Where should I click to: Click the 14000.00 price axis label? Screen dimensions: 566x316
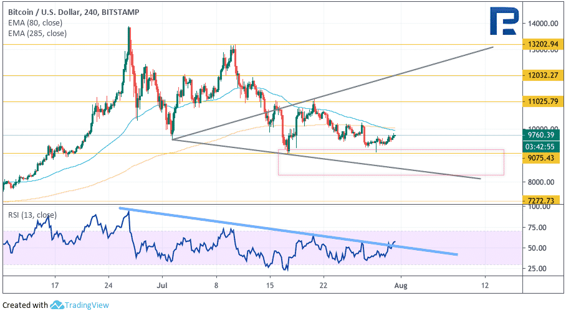tap(543, 24)
